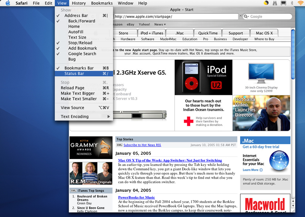
Task: Enable Text Size toolbar item
Action: point(84,37)
